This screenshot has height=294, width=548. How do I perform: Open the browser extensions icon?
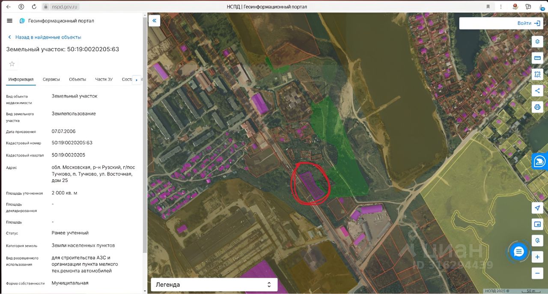click(x=528, y=6)
